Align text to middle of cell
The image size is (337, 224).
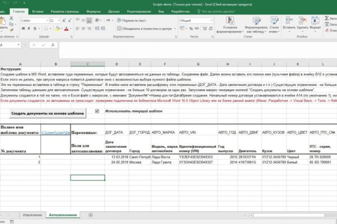tap(83, 20)
